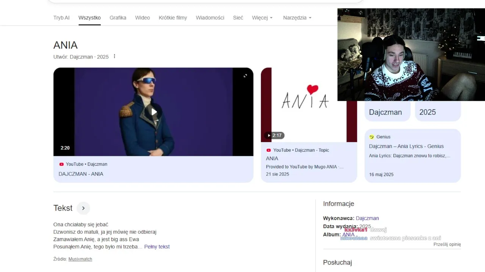Open the ANIA album link
Viewport: 485px width, 272px height.
point(348,235)
